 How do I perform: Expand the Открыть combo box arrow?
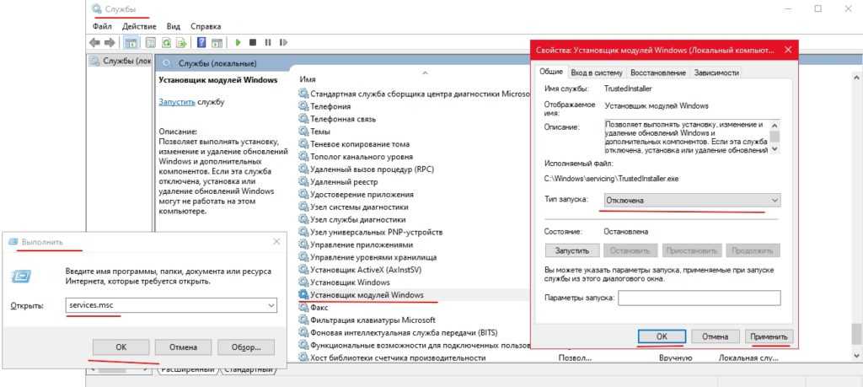click(x=271, y=304)
